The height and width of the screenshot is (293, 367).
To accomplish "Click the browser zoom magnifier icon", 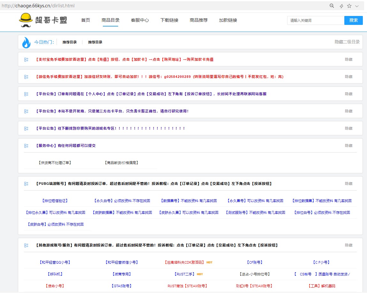I will point(332,6).
